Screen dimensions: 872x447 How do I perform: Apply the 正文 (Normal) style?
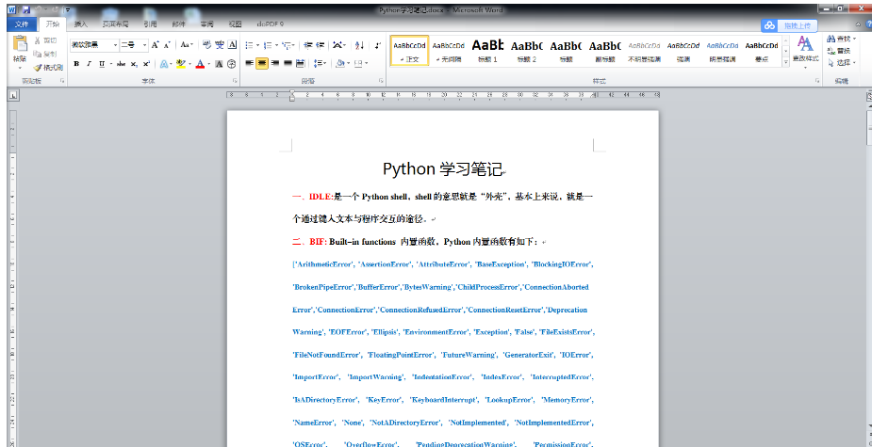click(409, 51)
